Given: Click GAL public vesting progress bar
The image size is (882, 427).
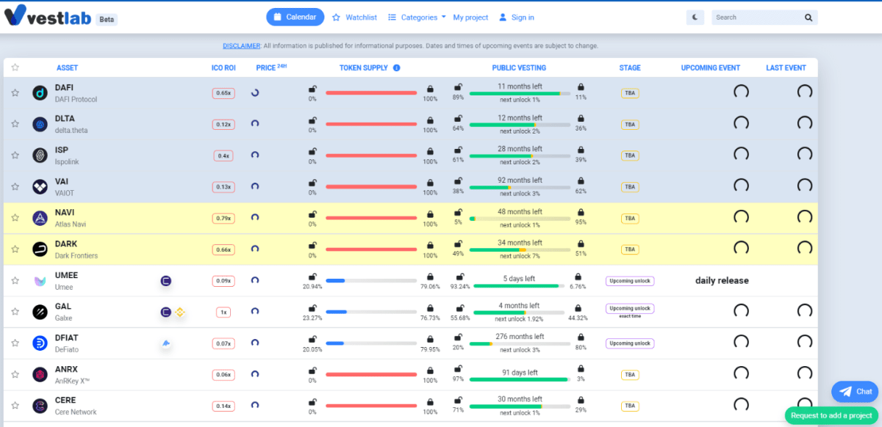Looking at the screenshot, I should [519, 313].
